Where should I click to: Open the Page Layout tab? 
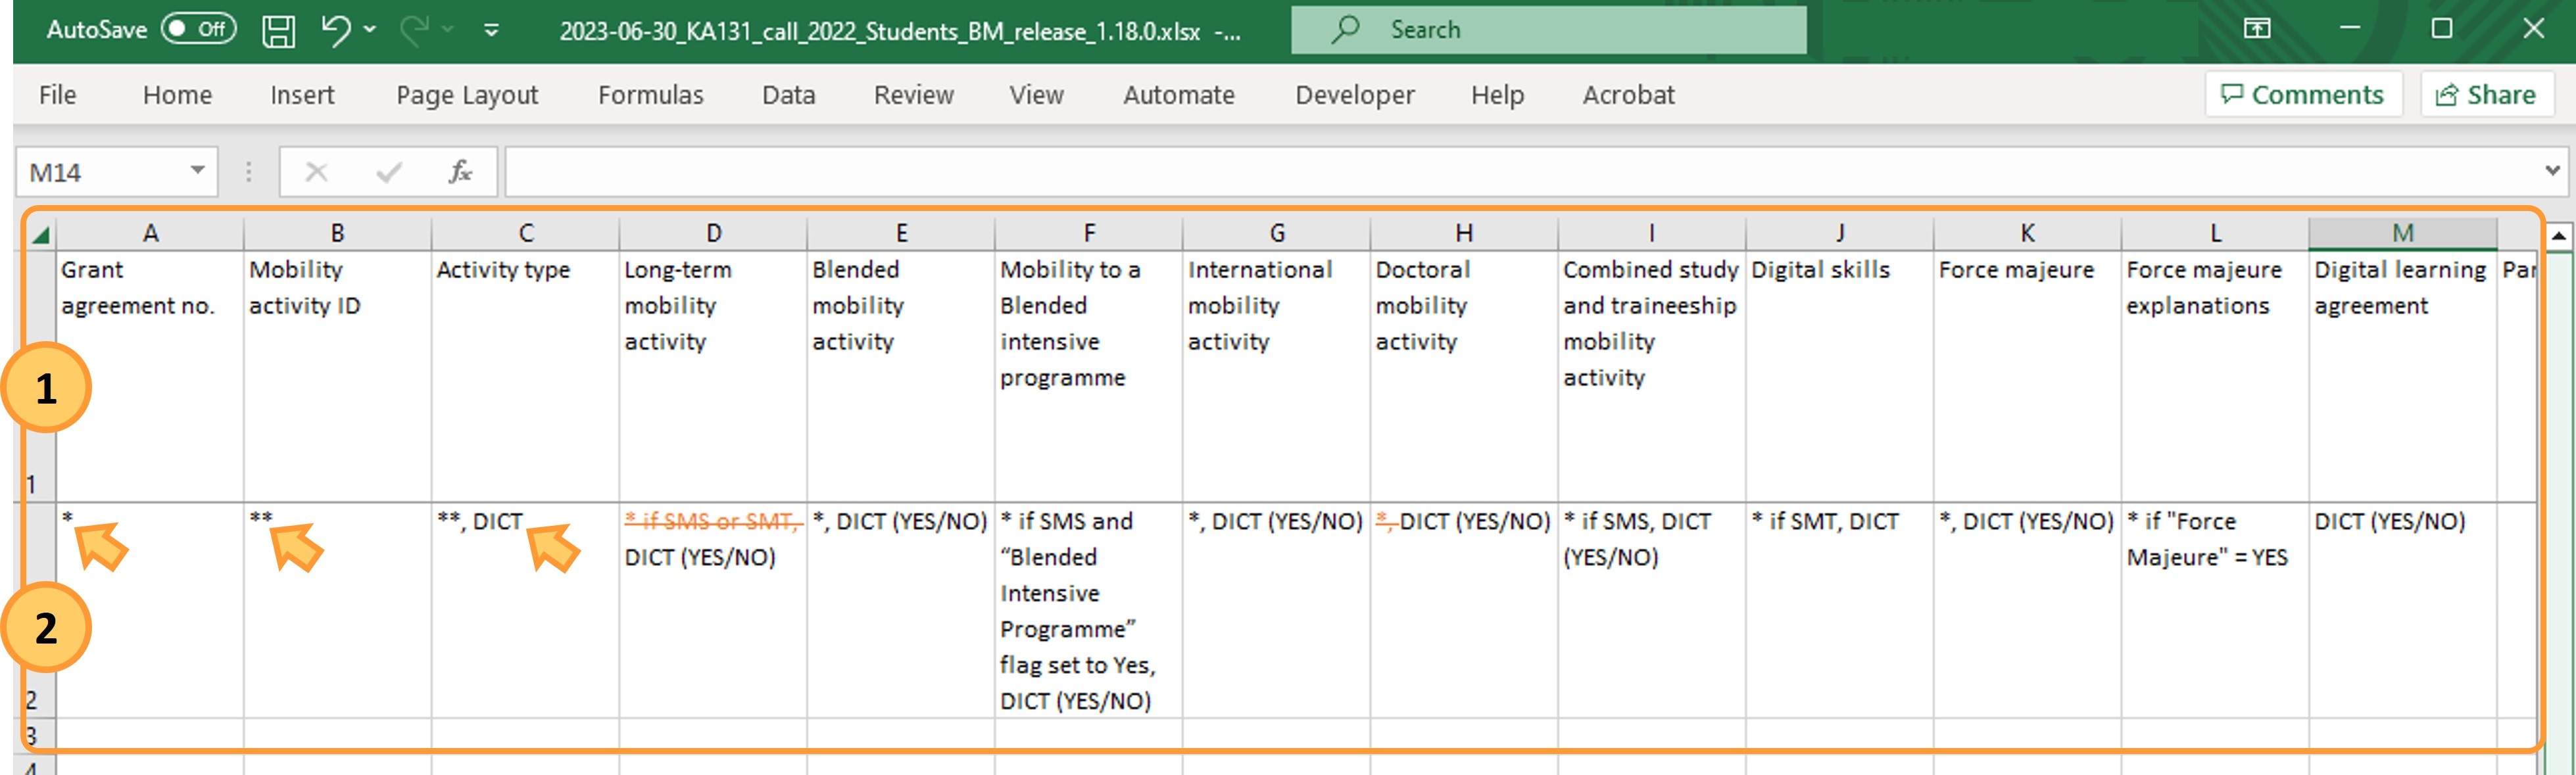coord(467,95)
